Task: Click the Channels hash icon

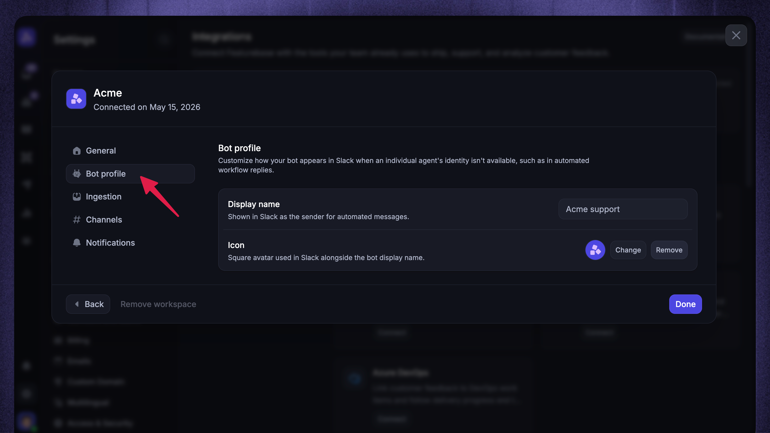Action: (77, 220)
